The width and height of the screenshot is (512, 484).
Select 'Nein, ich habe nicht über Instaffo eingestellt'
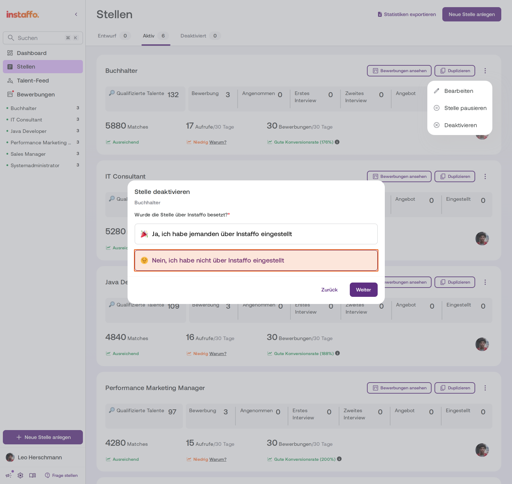pyautogui.click(x=256, y=260)
